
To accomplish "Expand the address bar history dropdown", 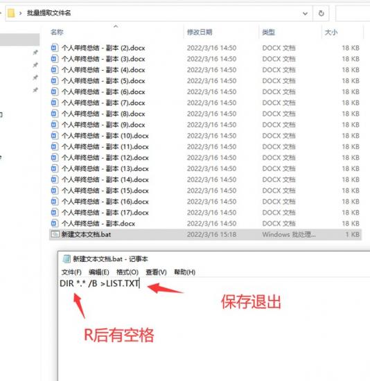I will click(x=305, y=14).
